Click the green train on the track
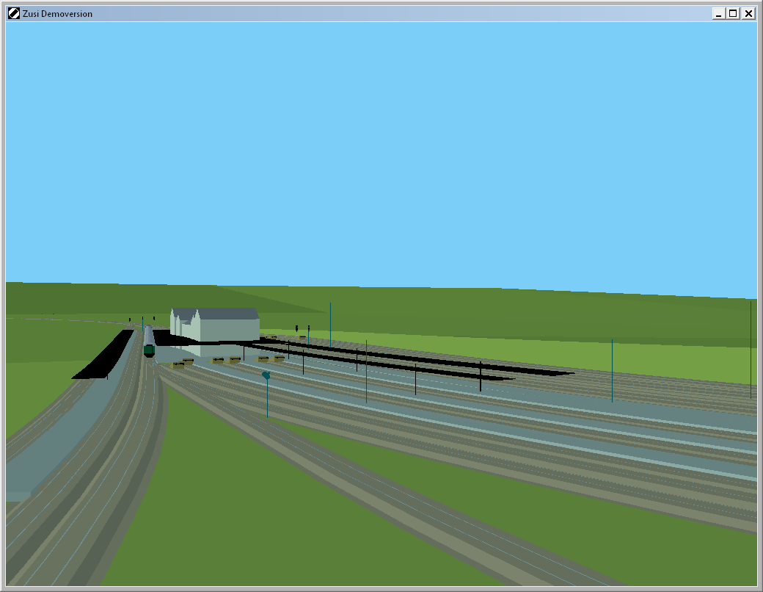The width and height of the screenshot is (763, 592). point(149,342)
